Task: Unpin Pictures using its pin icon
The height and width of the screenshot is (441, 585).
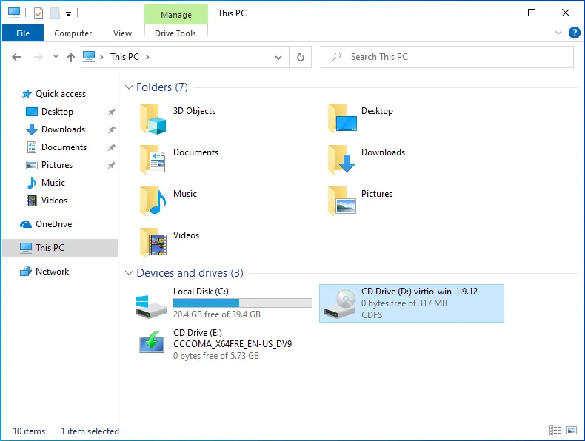Action: 112,165
